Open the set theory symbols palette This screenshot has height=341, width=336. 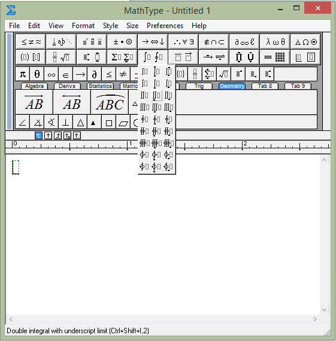coord(214,41)
